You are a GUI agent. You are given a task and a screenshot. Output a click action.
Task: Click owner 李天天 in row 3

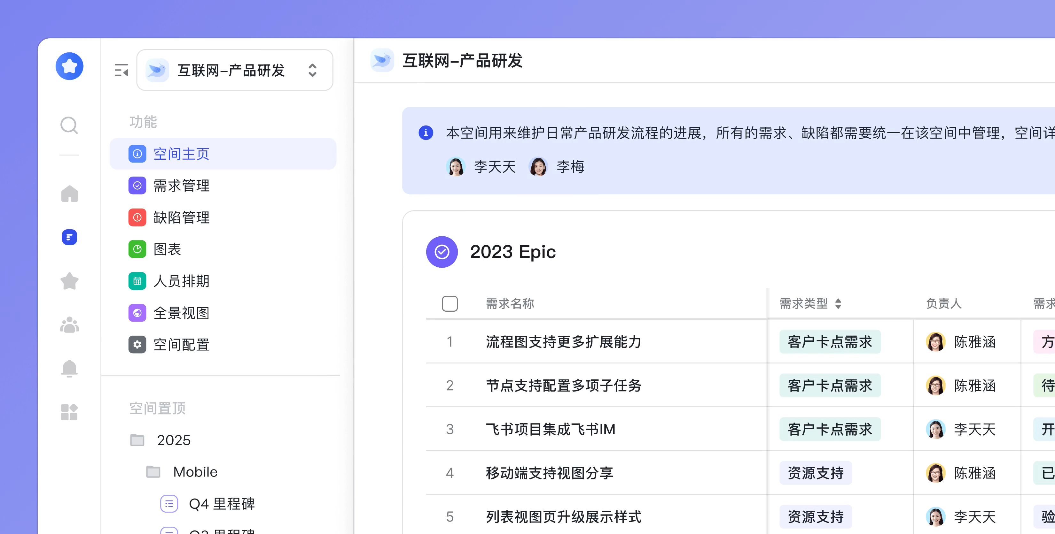pyautogui.click(x=960, y=429)
